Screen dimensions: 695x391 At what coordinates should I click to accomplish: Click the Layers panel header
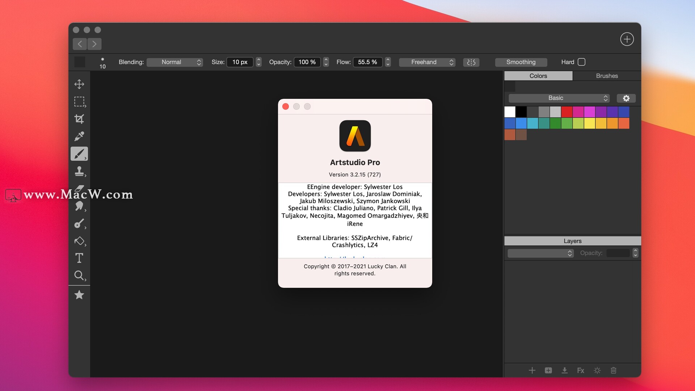(x=573, y=241)
